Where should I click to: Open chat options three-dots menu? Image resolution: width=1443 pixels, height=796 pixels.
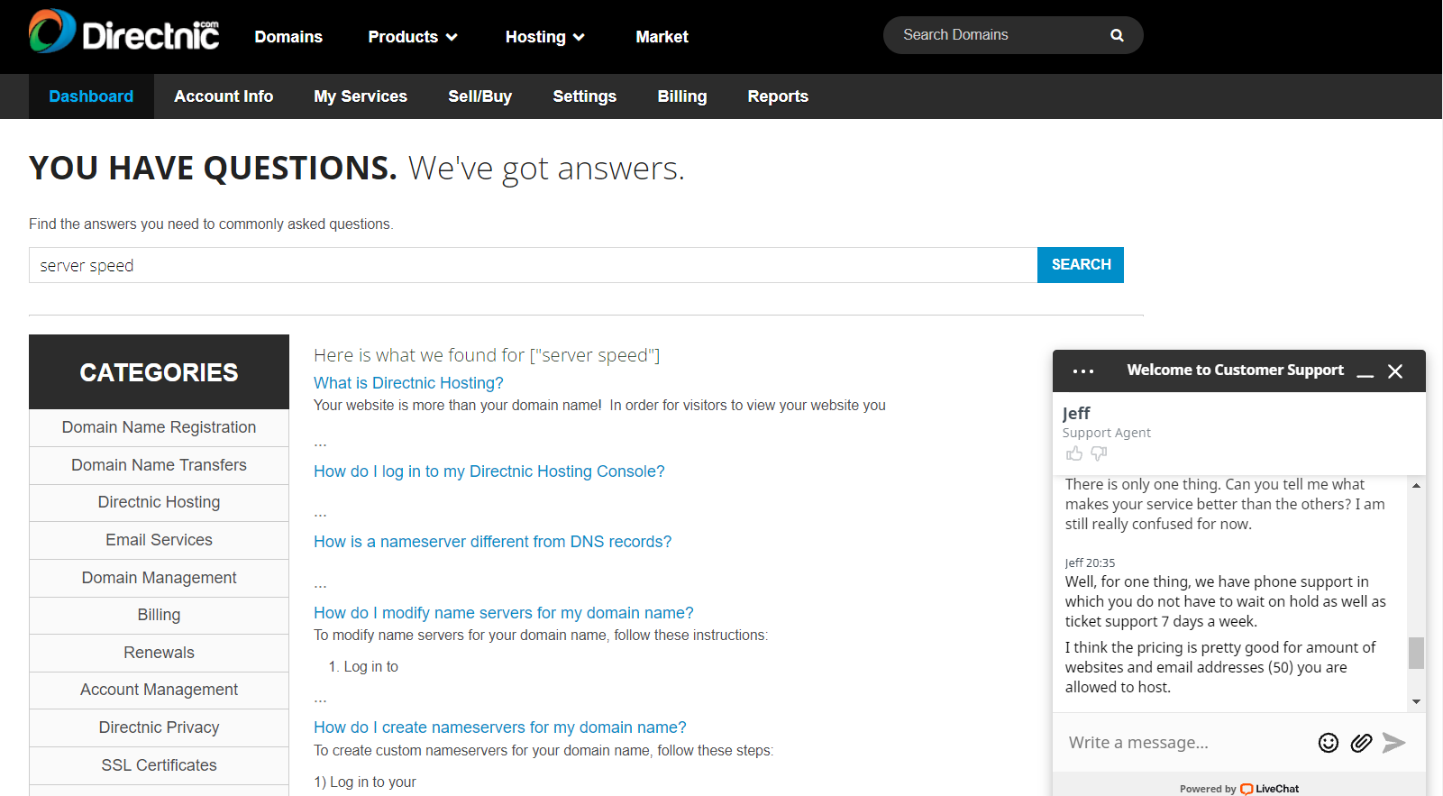(x=1082, y=371)
